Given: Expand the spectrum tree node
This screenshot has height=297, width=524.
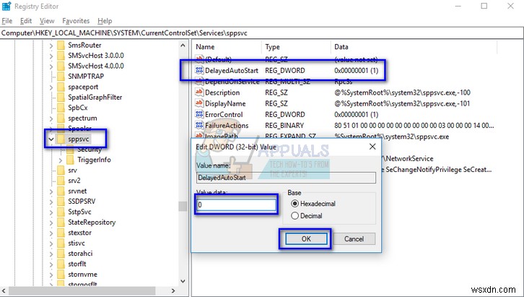Looking at the screenshot, I should 51,119.
